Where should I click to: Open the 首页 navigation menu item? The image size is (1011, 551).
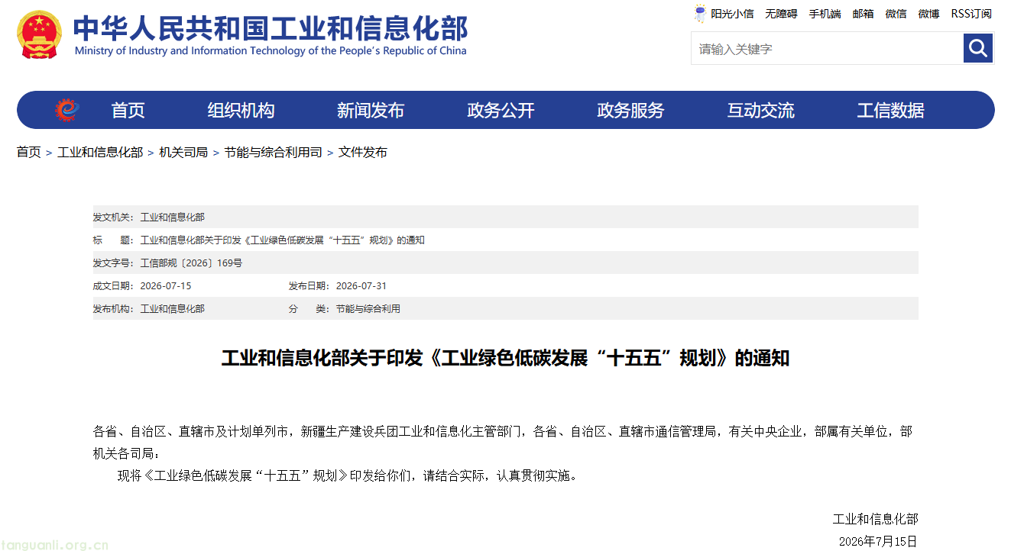[128, 110]
